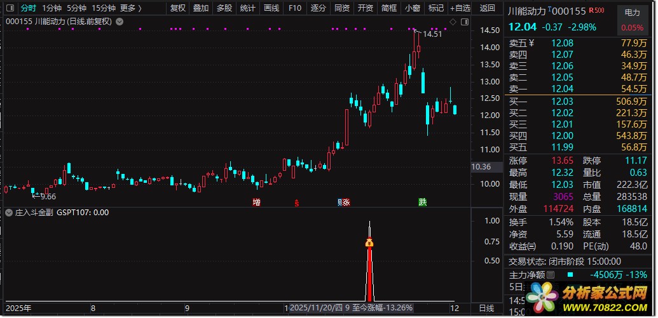Screen dimensions: 658x318
Task: Click the cyan square in 主力净额 row
Action: [570, 275]
